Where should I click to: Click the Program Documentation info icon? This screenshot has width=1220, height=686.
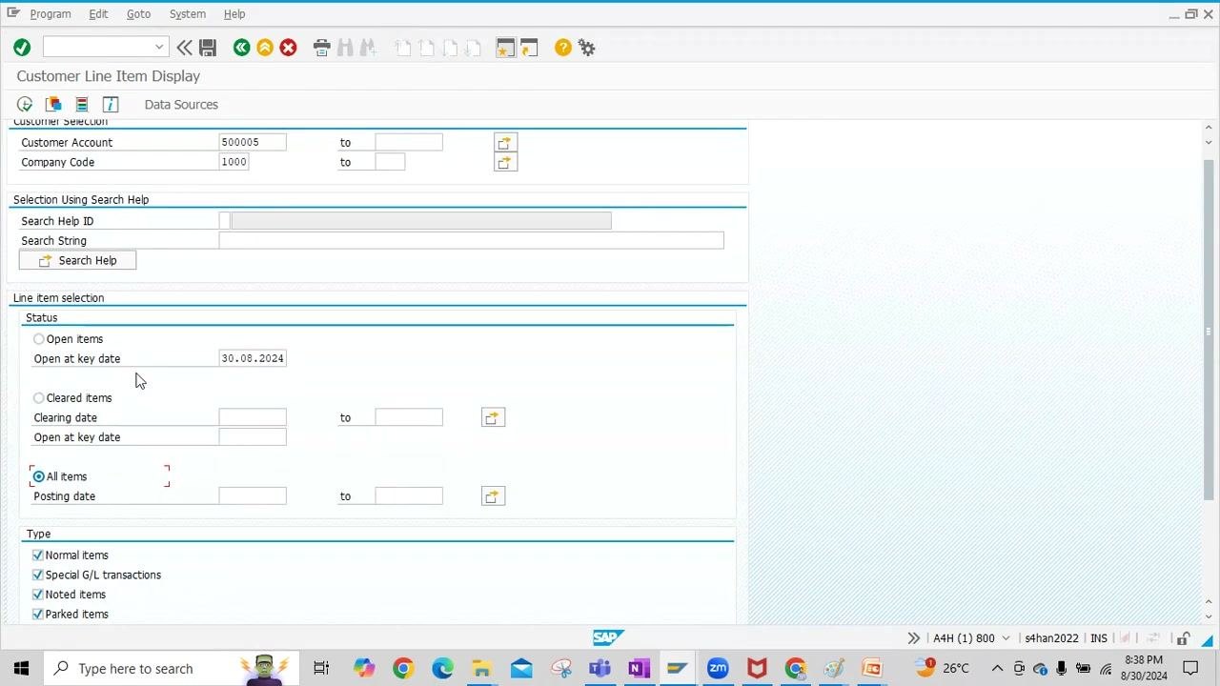111,105
